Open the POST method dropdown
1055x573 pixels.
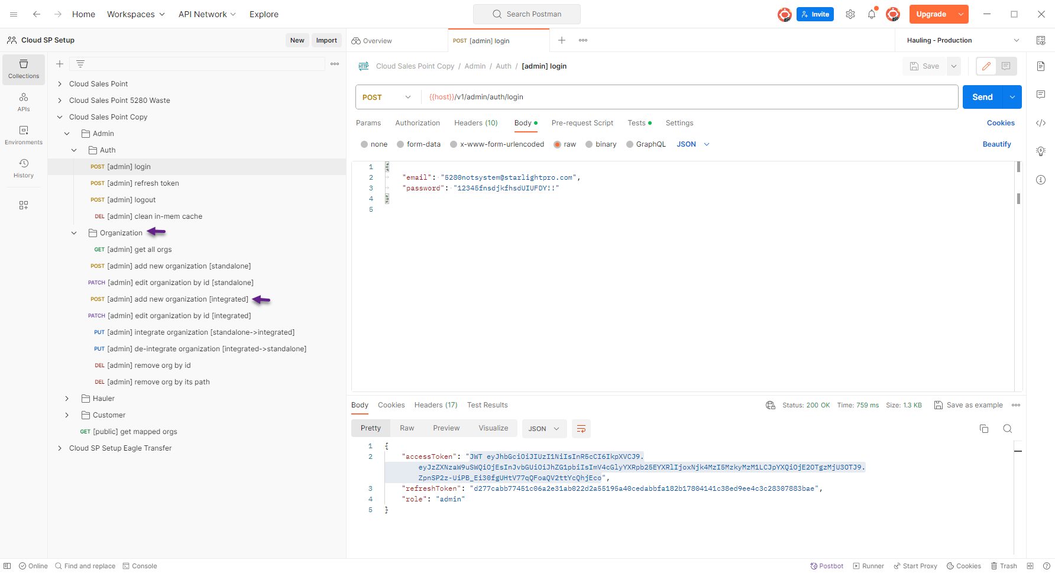click(x=387, y=97)
